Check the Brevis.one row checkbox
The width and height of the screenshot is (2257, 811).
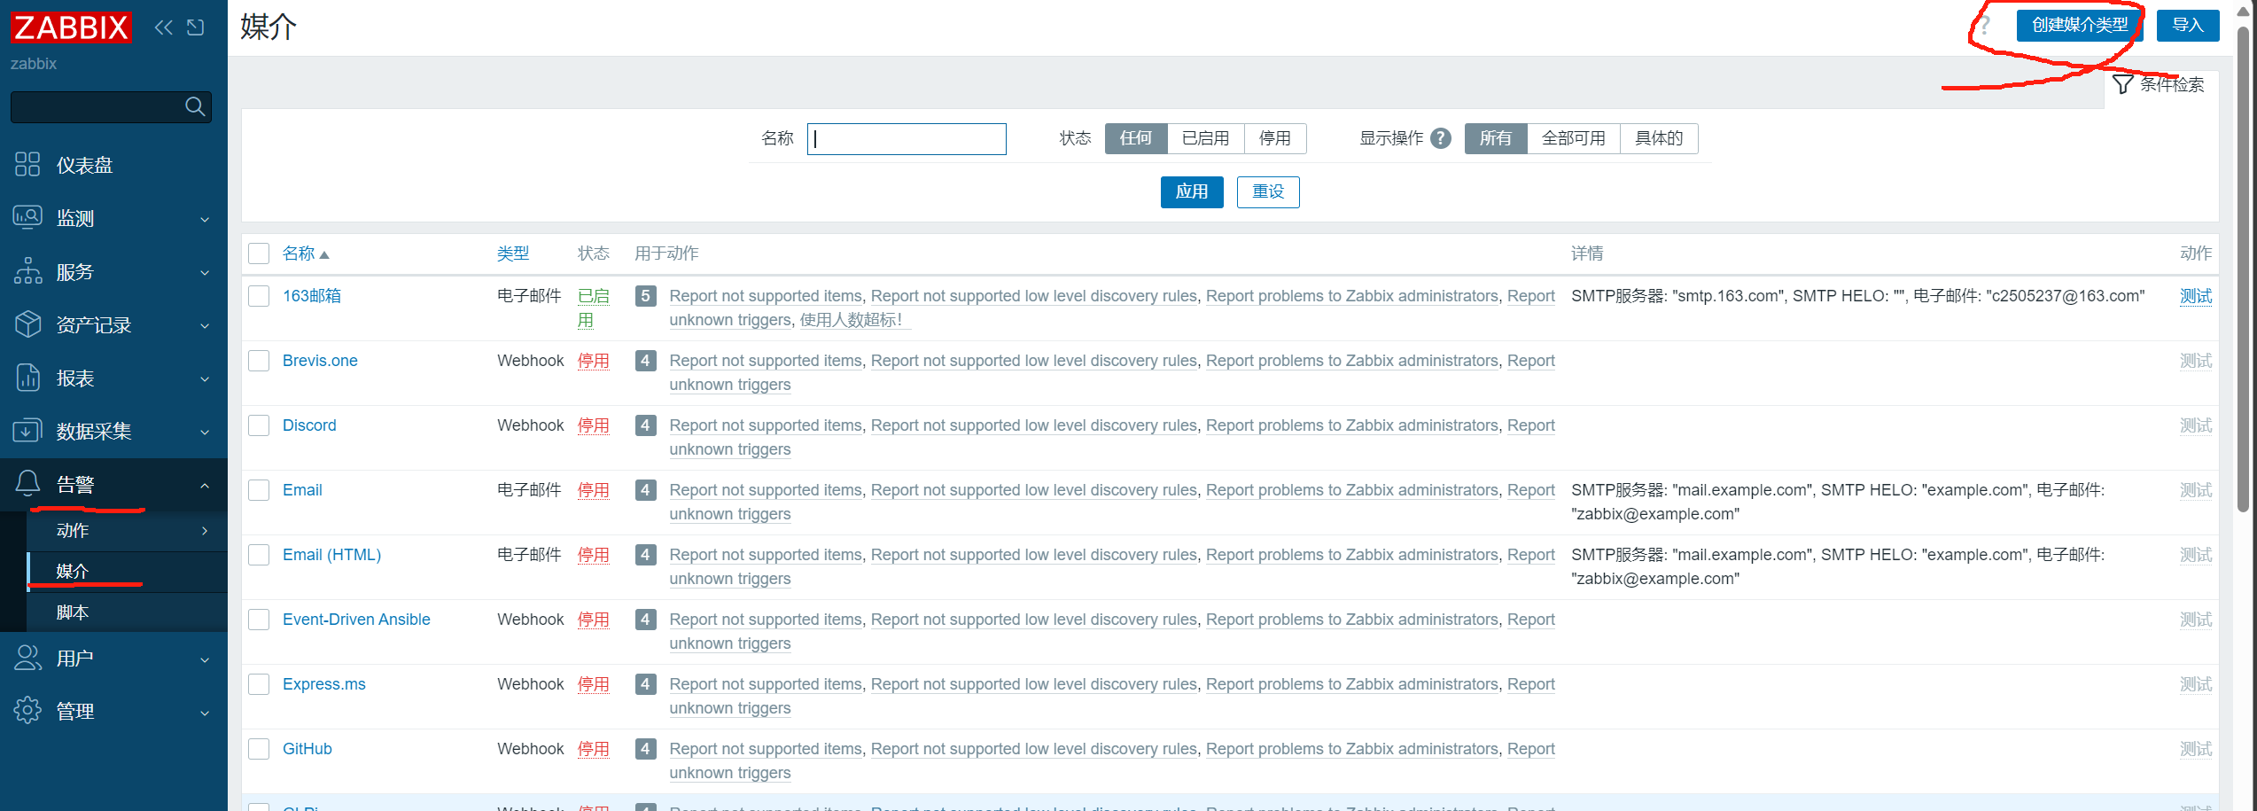point(259,361)
